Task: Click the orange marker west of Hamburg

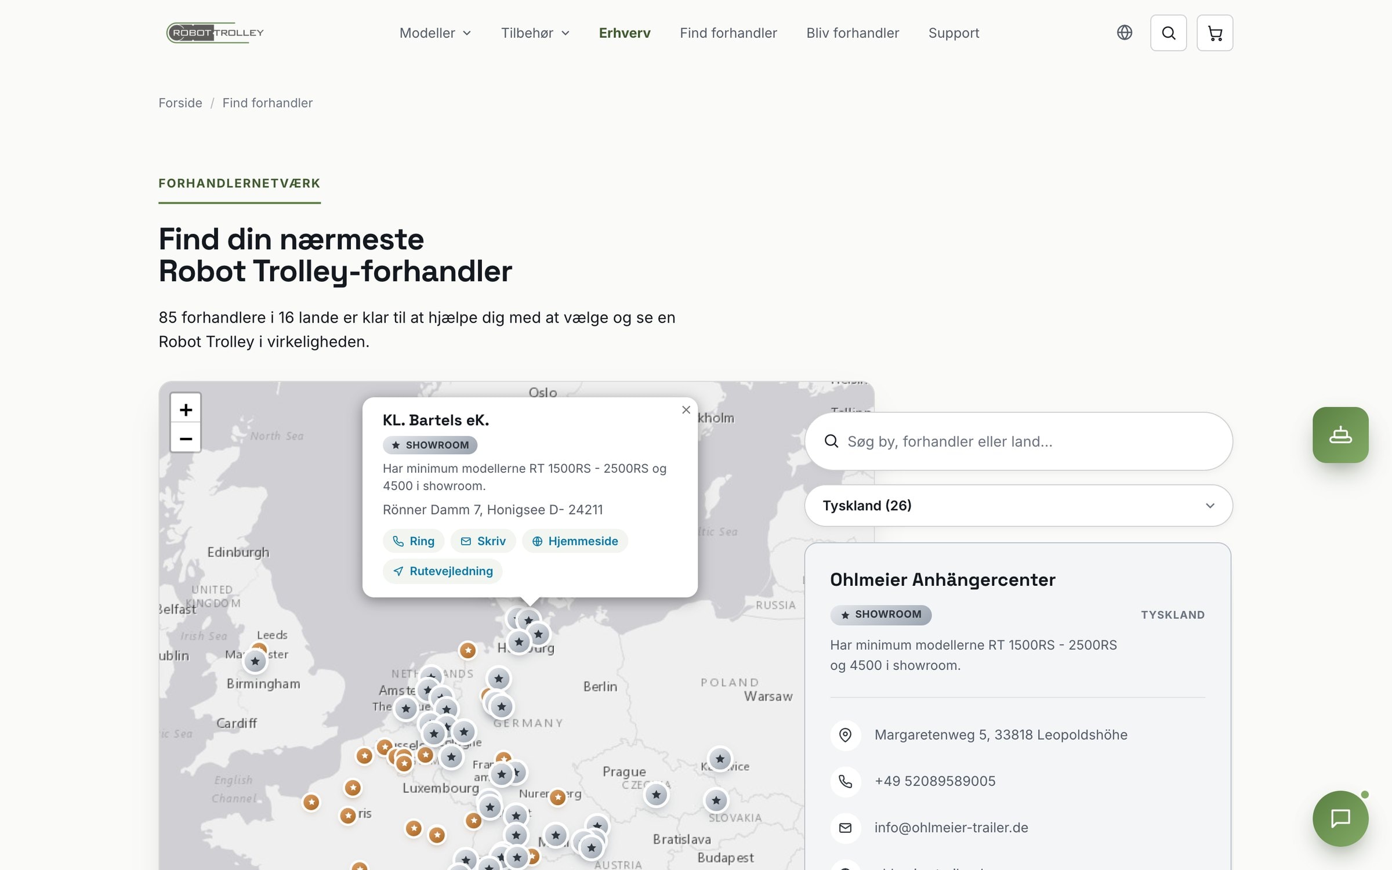Action: [x=467, y=650]
